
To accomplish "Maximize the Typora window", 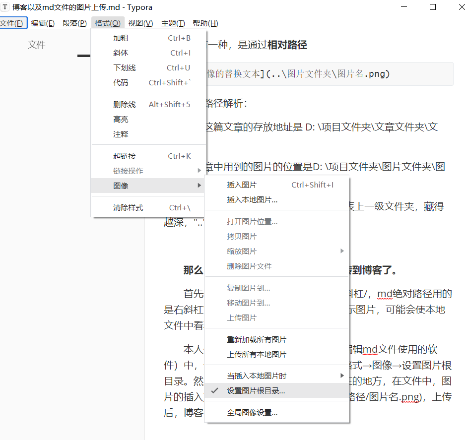I will click(433, 7).
